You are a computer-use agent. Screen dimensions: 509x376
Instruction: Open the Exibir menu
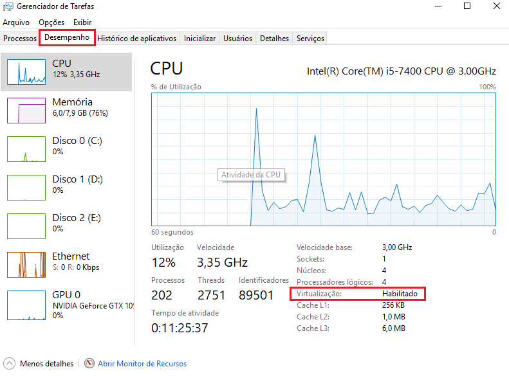[x=82, y=22]
